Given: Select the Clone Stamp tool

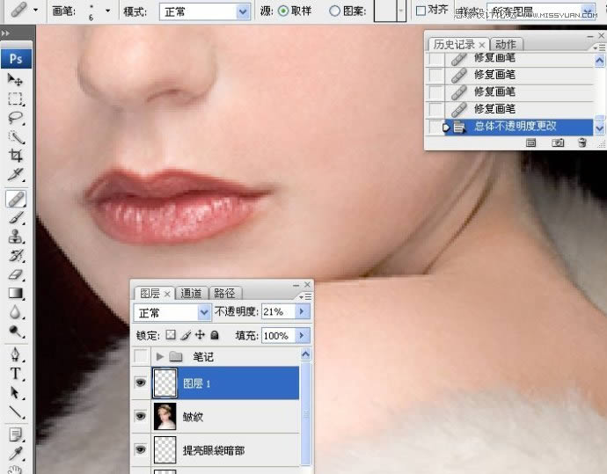Looking at the screenshot, I should click(16, 237).
